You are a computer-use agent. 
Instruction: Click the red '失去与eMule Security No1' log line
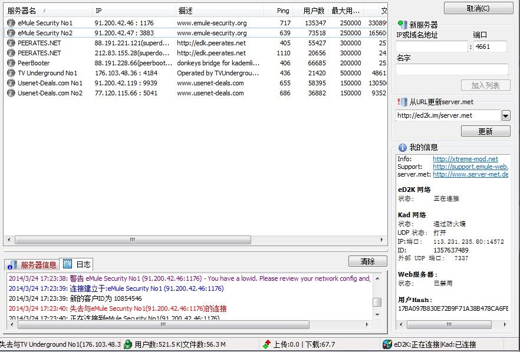click(118, 308)
